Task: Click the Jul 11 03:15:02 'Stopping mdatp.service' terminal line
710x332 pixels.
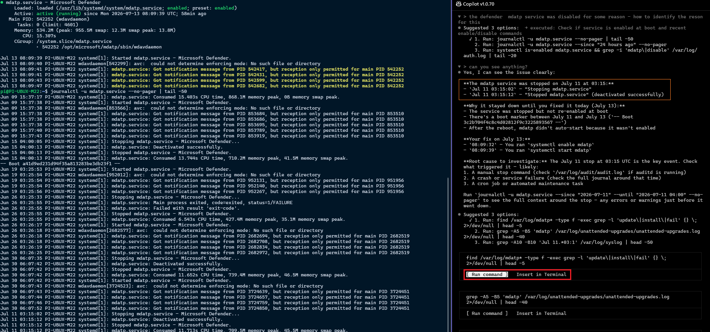Action: pyautogui.click(x=120, y=314)
